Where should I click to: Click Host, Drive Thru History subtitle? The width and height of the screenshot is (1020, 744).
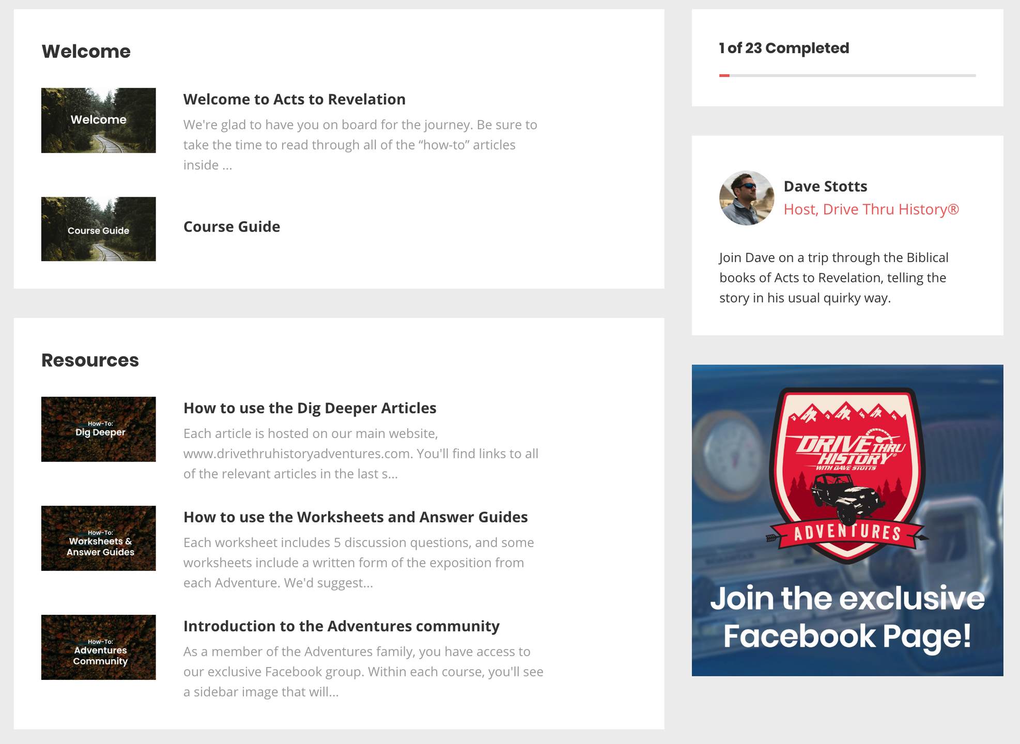click(871, 209)
